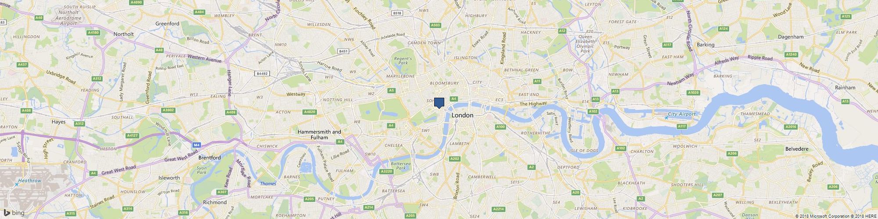
Task: Click the A1020 road shield
Action: [x=693, y=92]
